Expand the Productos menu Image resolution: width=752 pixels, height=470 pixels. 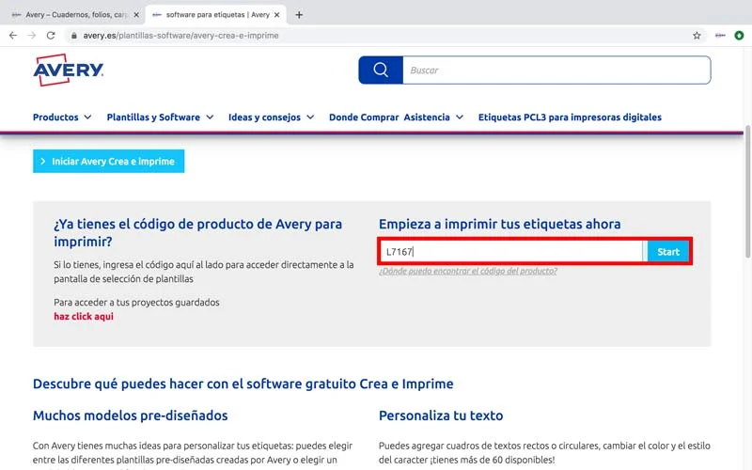pyautogui.click(x=62, y=117)
